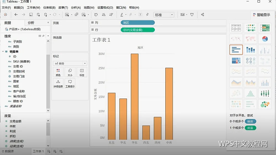Viewport: 276px width, 155px height.
Task: Click the Tableau start page icon
Action: coord(6,15)
